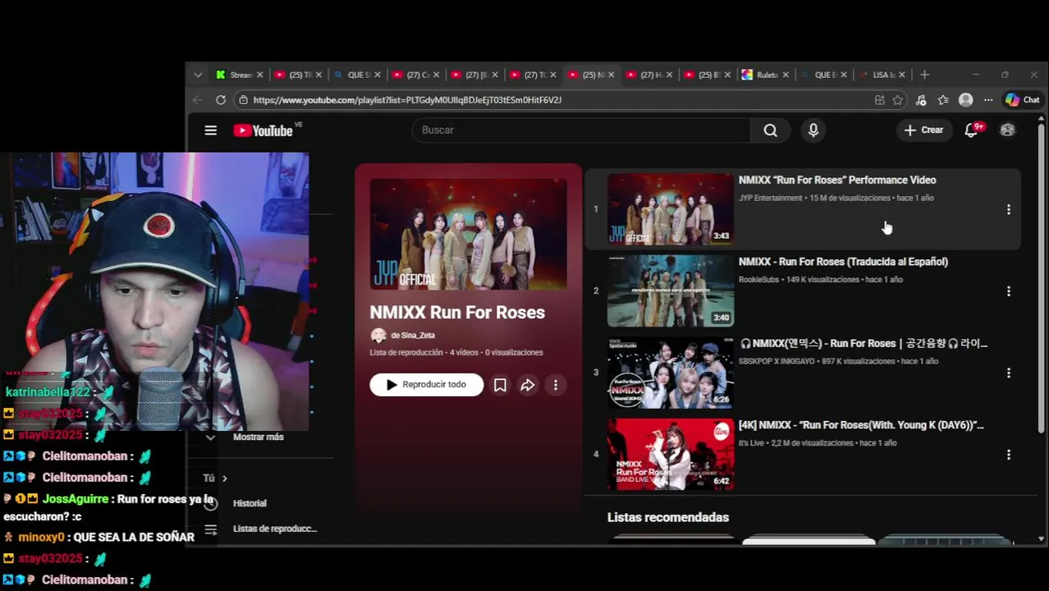Open the JYP Entertainment channel link
Image resolution: width=1049 pixels, height=591 pixels.
click(770, 199)
